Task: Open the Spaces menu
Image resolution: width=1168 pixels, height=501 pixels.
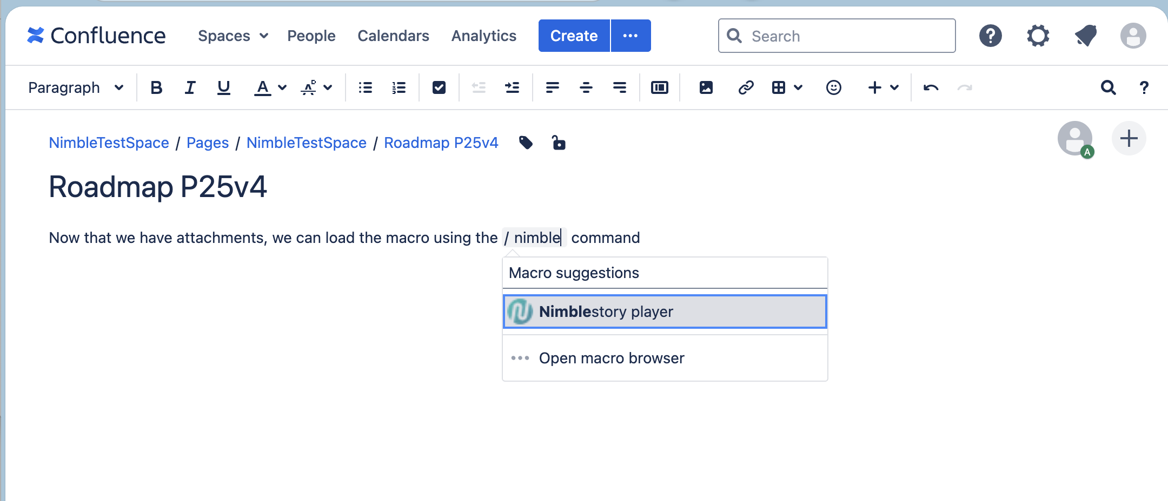Action: (233, 36)
